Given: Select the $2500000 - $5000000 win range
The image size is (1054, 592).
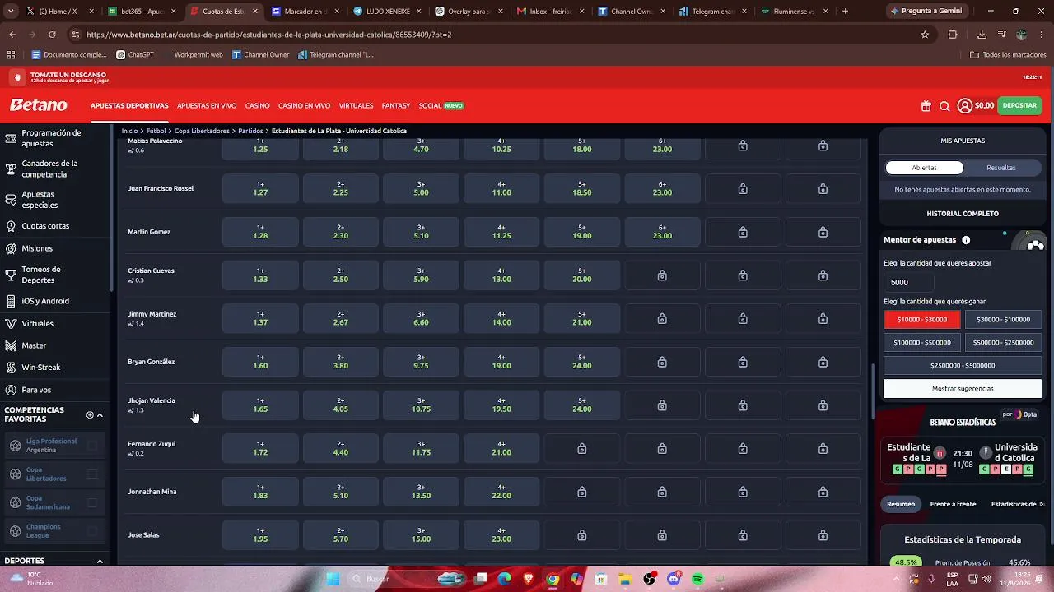Looking at the screenshot, I should tap(963, 365).
